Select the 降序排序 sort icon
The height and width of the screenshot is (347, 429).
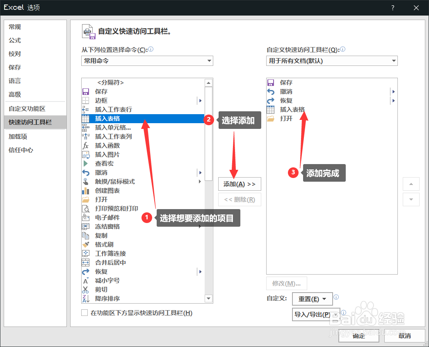[x=85, y=298]
